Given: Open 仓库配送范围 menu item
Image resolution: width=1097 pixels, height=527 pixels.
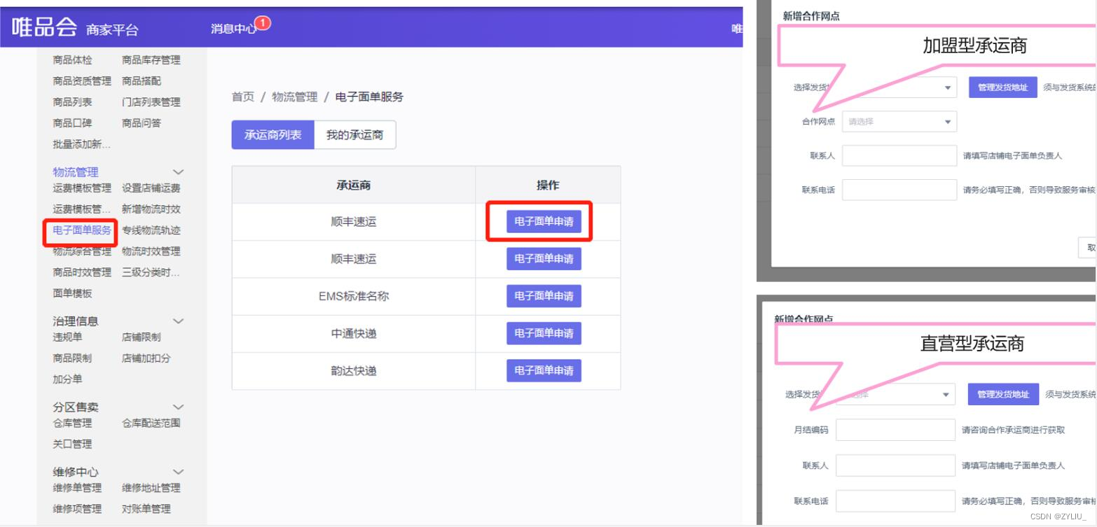Looking at the screenshot, I should click(151, 423).
